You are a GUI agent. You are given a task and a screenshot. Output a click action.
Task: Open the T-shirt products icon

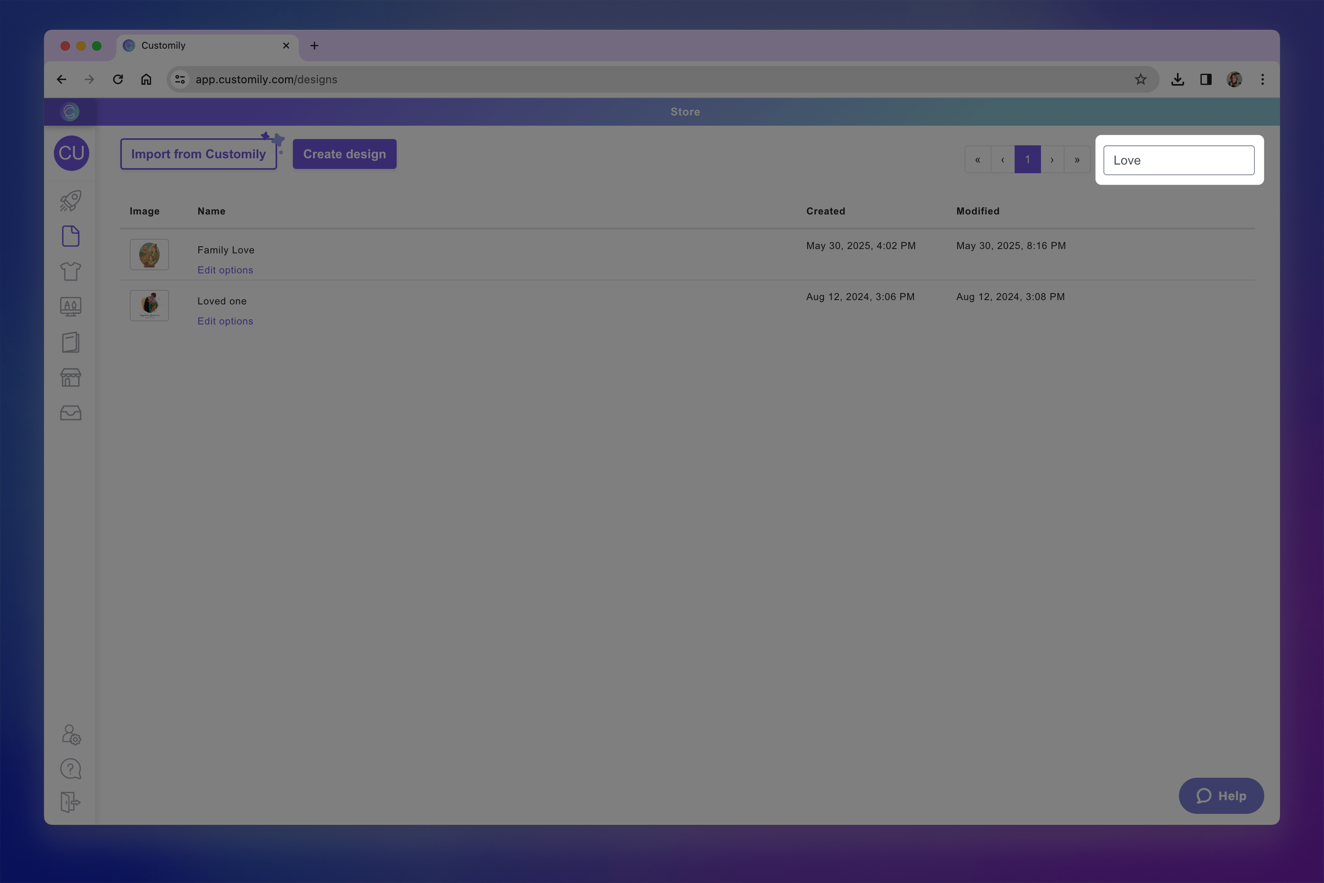pos(70,271)
